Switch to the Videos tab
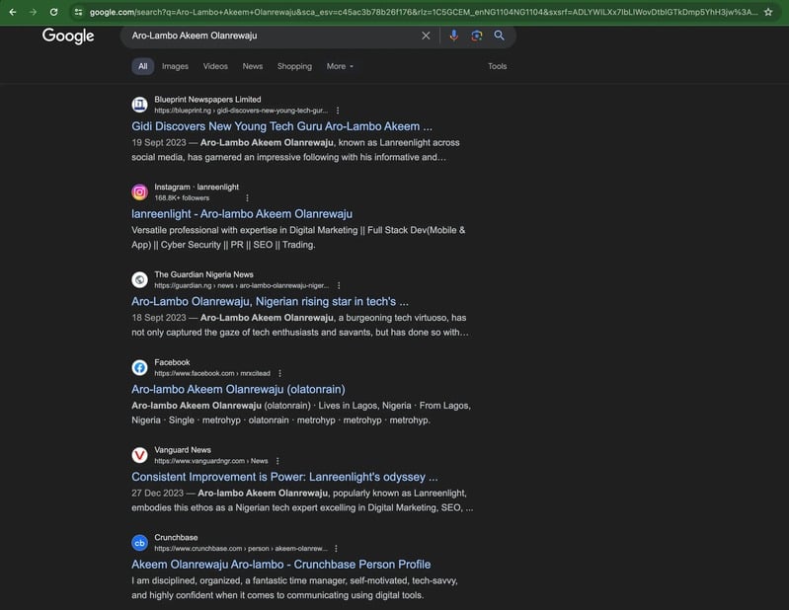This screenshot has width=789, height=610. [x=215, y=66]
